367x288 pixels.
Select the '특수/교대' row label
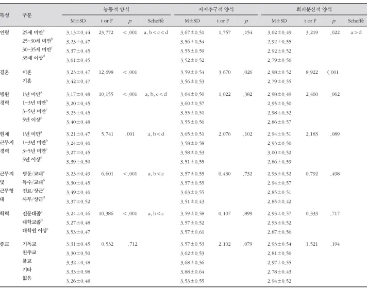[34, 182]
